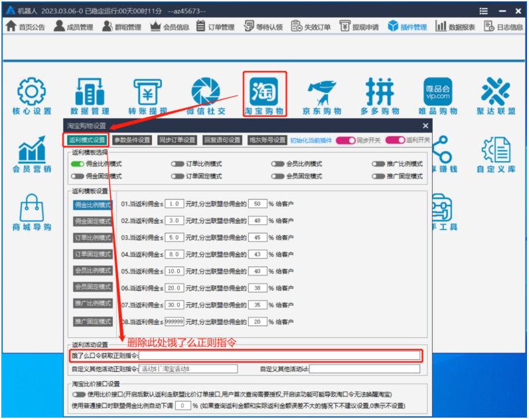Screen dimensions: 529x419
Task: Toggle 会员固定模式 switch
Action: [277, 176]
